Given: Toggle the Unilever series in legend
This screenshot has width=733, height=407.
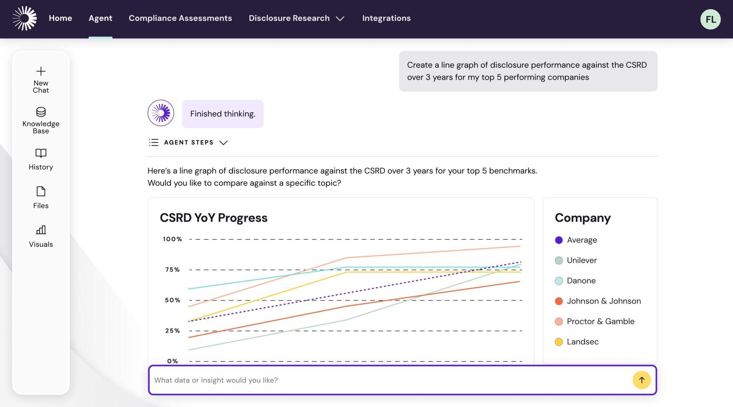Looking at the screenshot, I should tap(581, 261).
